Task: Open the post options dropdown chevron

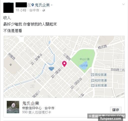Action: point(124,4)
